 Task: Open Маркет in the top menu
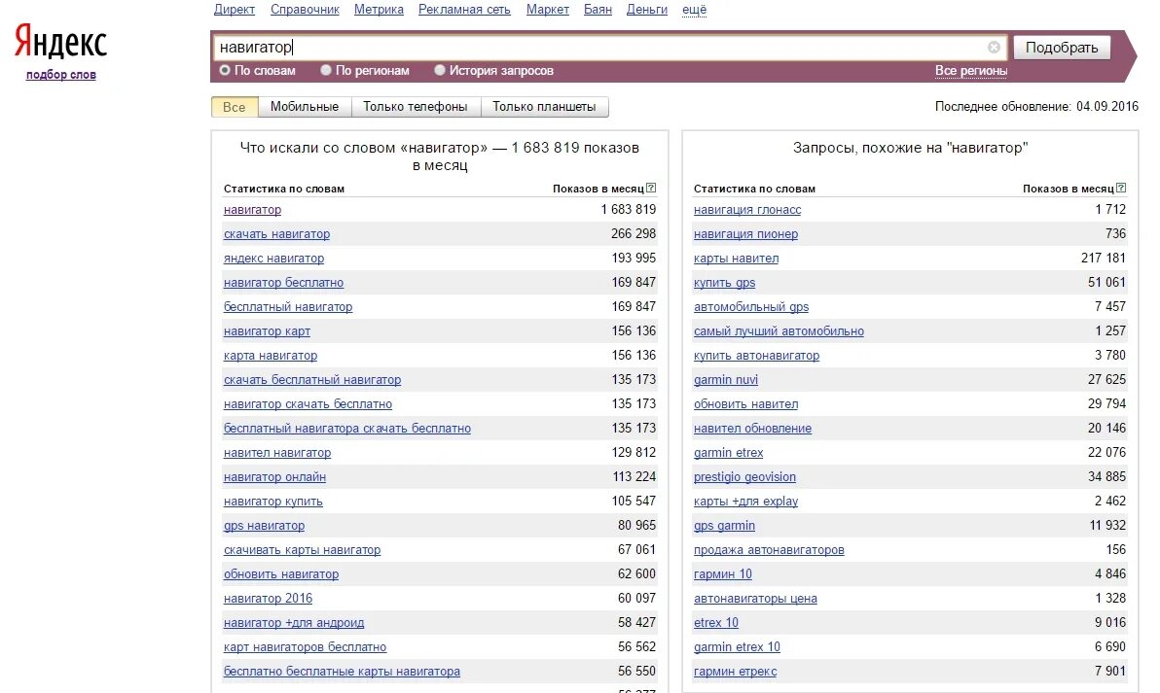[x=548, y=10]
